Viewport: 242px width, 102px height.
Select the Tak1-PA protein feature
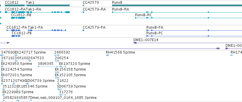47,30
